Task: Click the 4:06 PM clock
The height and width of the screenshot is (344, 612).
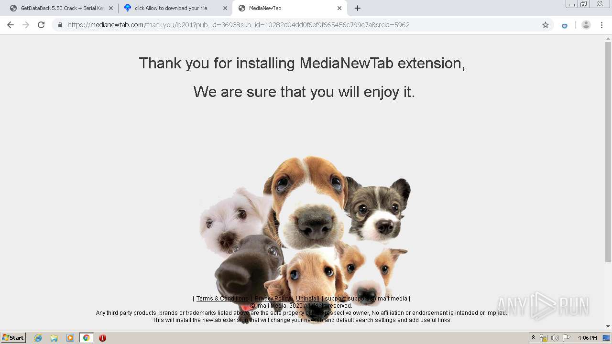Action: tap(587, 338)
